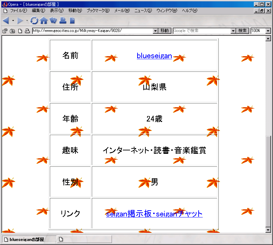The image size is (273, 245).
Task: Click scrollbar up arrow
Action: click(x=268, y=38)
